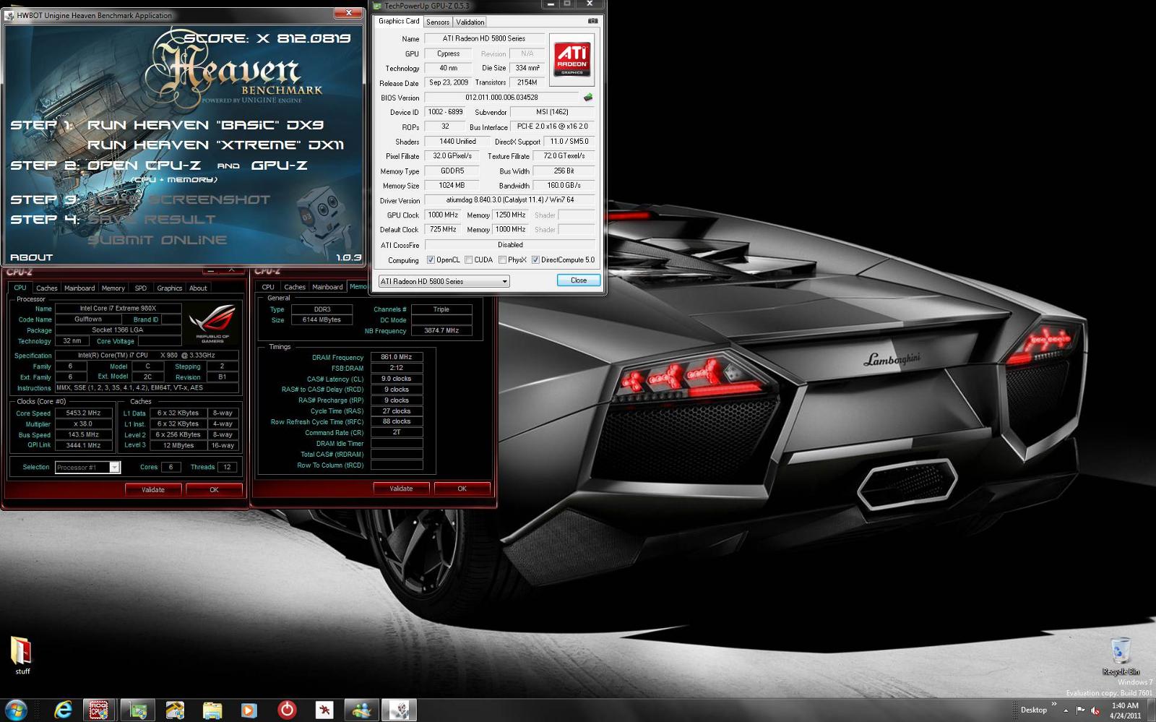Open Windows Explorer folder icon in taskbar

[212, 710]
